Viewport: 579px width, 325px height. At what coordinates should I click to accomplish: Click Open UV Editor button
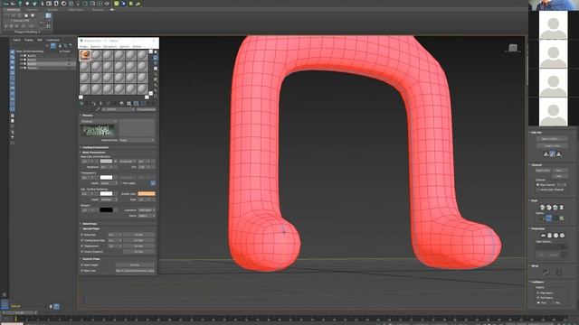pyautogui.click(x=552, y=138)
